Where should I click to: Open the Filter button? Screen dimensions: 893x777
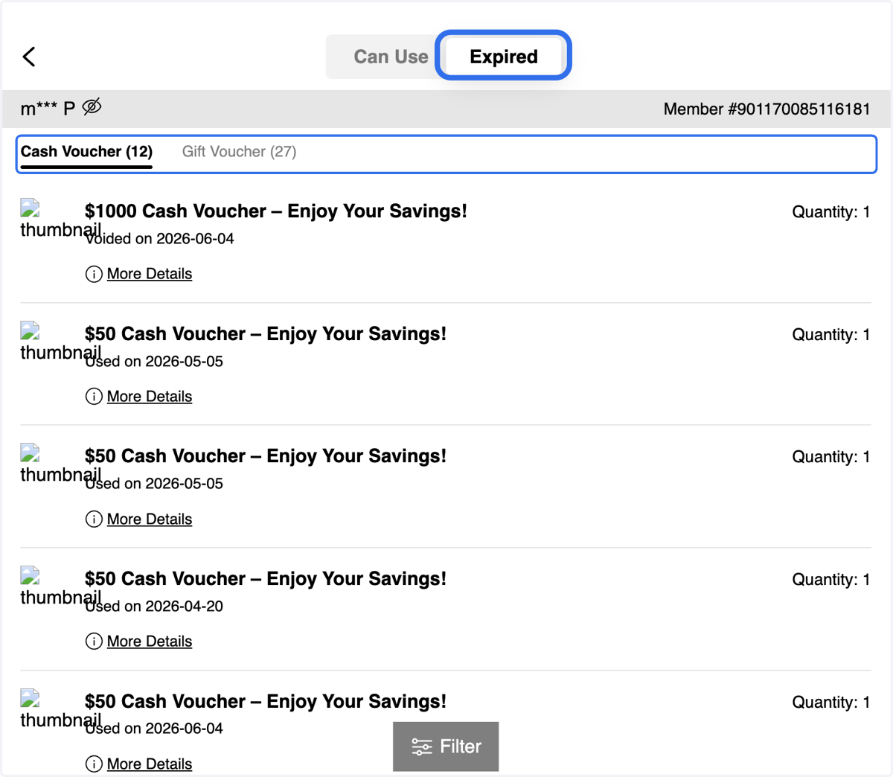(x=446, y=746)
